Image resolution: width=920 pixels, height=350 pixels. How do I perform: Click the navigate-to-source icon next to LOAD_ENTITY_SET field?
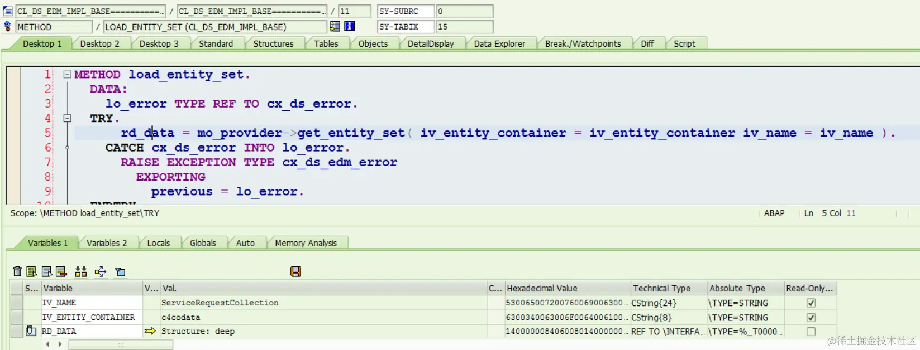point(335,26)
